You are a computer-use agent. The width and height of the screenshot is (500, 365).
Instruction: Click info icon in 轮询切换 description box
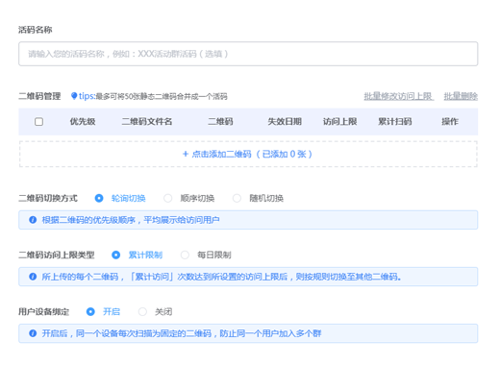point(33,220)
